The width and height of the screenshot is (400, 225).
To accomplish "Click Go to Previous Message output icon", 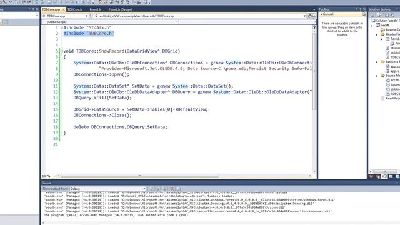I will [158, 189].
